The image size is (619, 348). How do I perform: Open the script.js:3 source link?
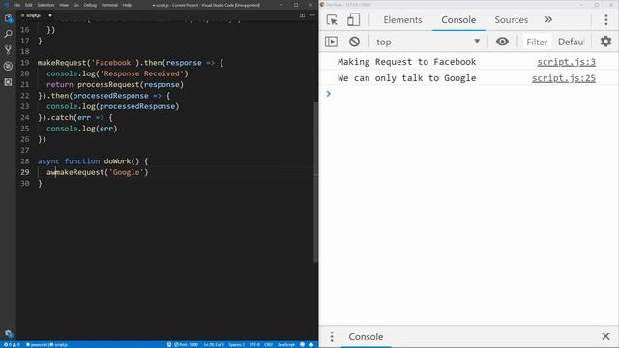pos(566,62)
